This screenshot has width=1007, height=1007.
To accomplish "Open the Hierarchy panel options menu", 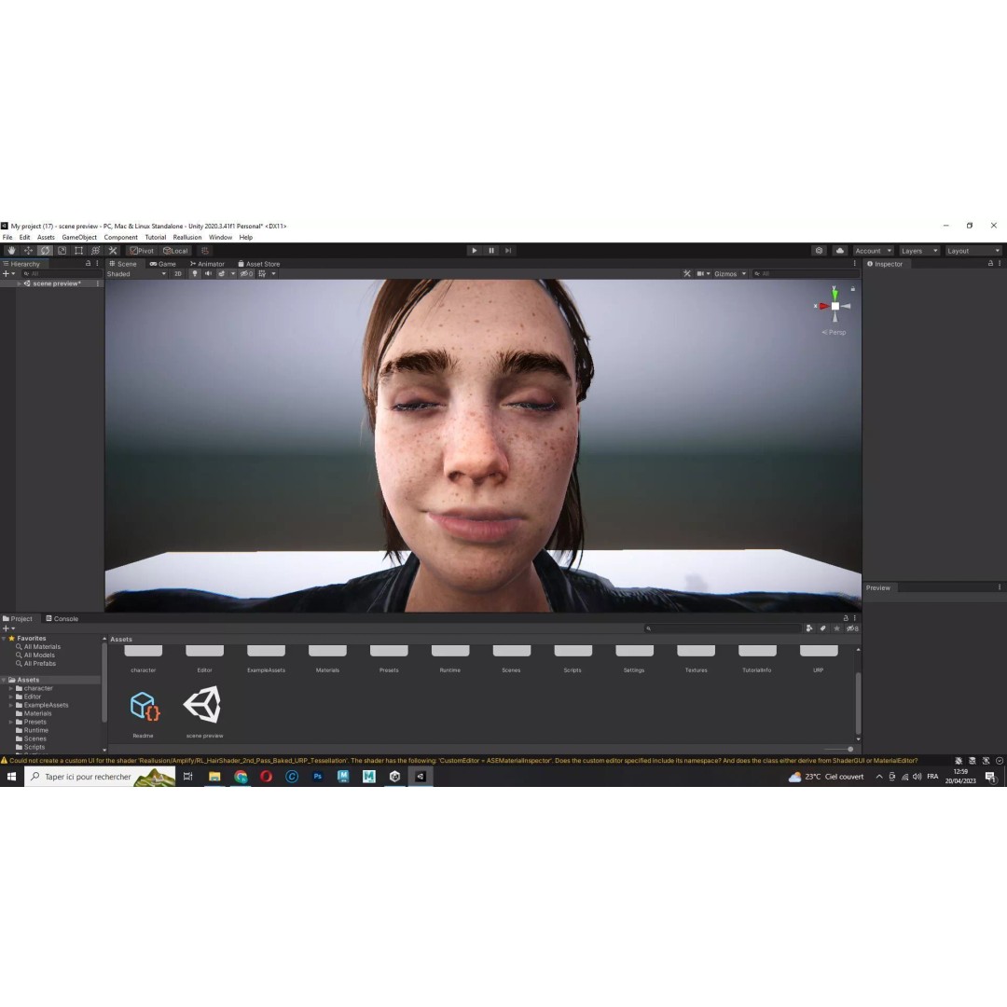I will [98, 263].
